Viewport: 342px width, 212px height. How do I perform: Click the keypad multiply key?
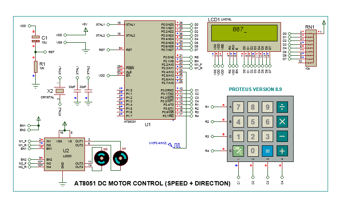click(282, 121)
